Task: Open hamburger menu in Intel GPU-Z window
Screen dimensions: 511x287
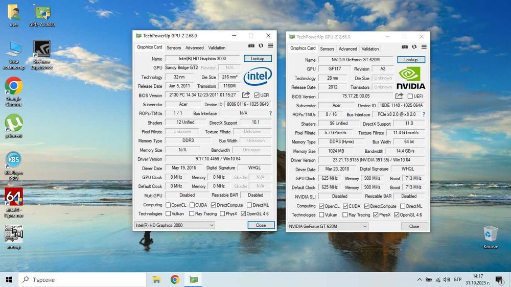Action: [270, 45]
